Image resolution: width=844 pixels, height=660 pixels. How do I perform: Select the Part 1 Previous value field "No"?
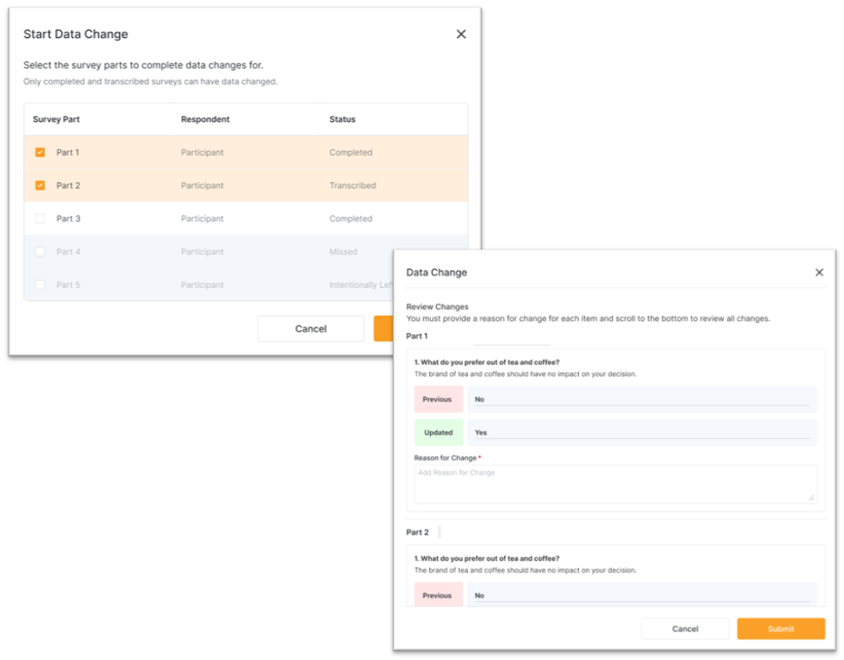pyautogui.click(x=641, y=399)
